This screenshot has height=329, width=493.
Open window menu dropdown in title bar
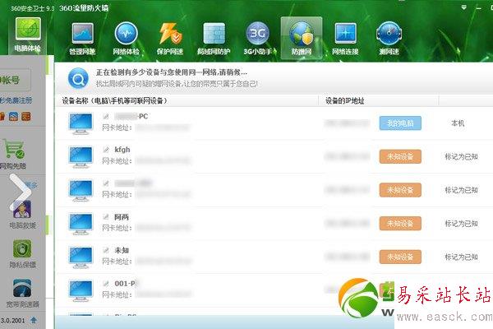(463, 7)
